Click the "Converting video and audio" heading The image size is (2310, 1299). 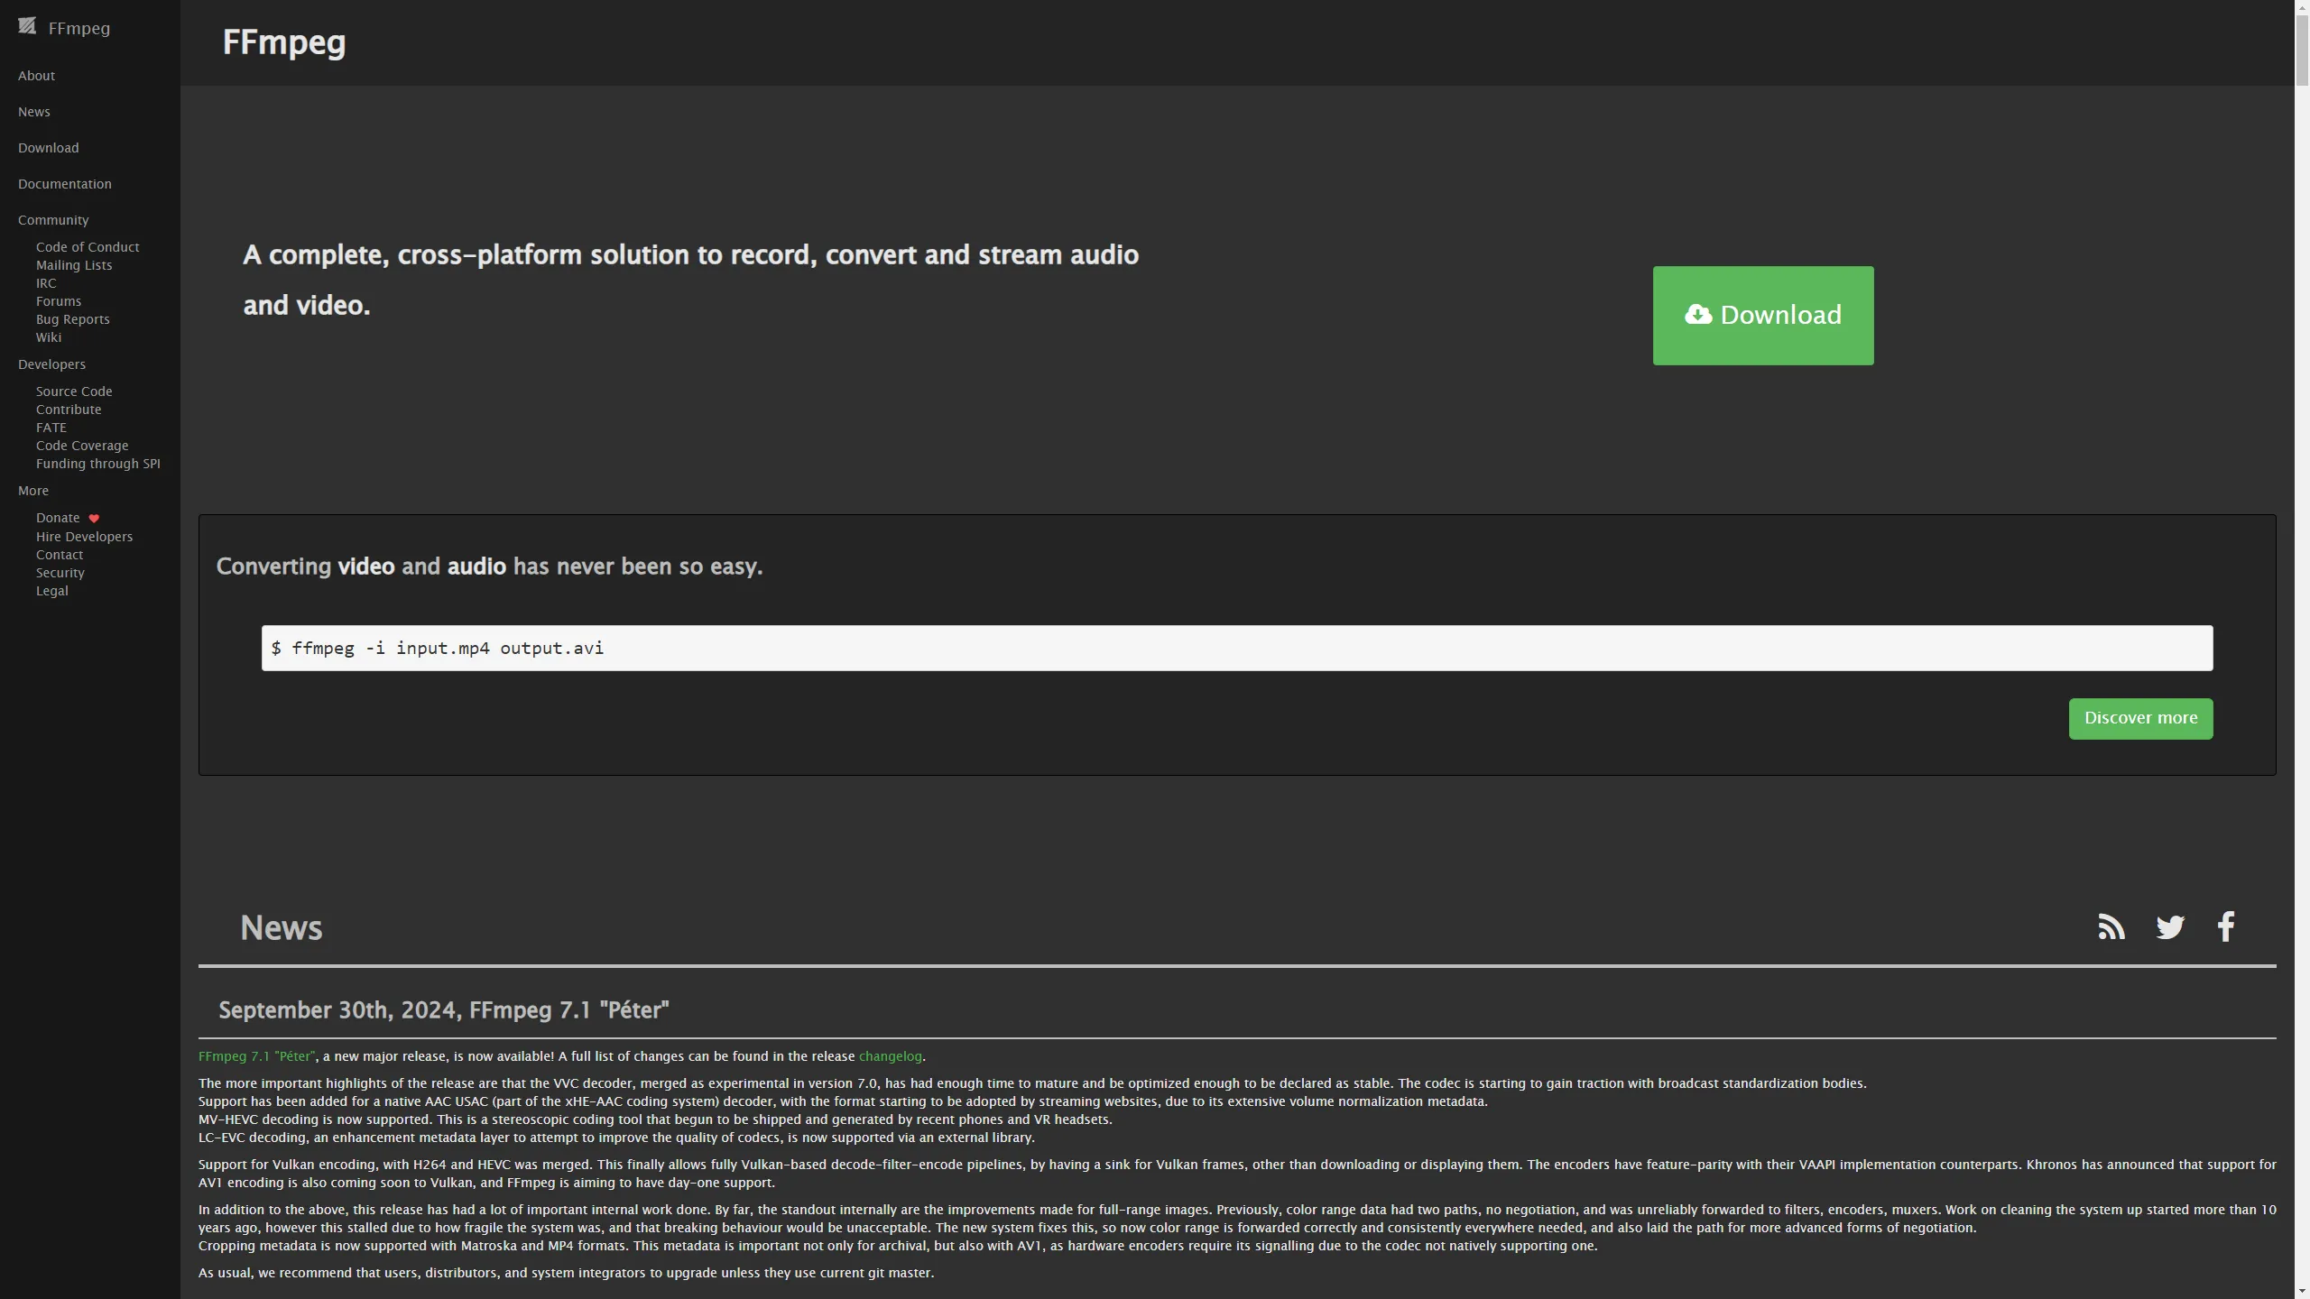490,567
